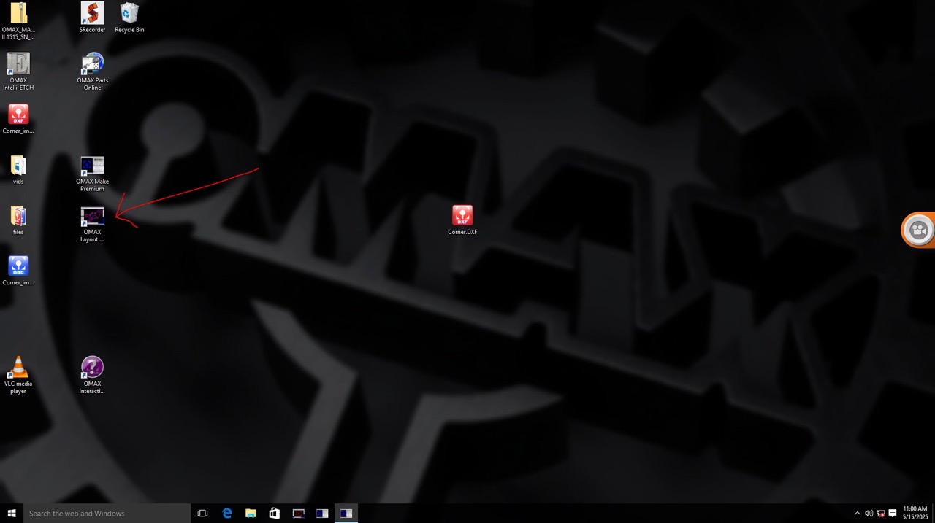Image resolution: width=935 pixels, height=523 pixels.
Task: Select the OMAX_MA folder icon
Action: (18, 21)
